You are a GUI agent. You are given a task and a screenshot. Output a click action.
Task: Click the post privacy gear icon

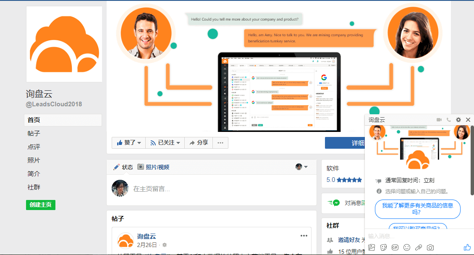click(165, 245)
